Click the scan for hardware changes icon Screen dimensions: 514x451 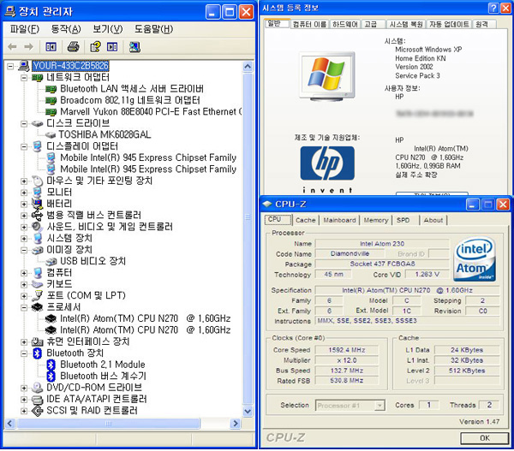(x=134, y=47)
